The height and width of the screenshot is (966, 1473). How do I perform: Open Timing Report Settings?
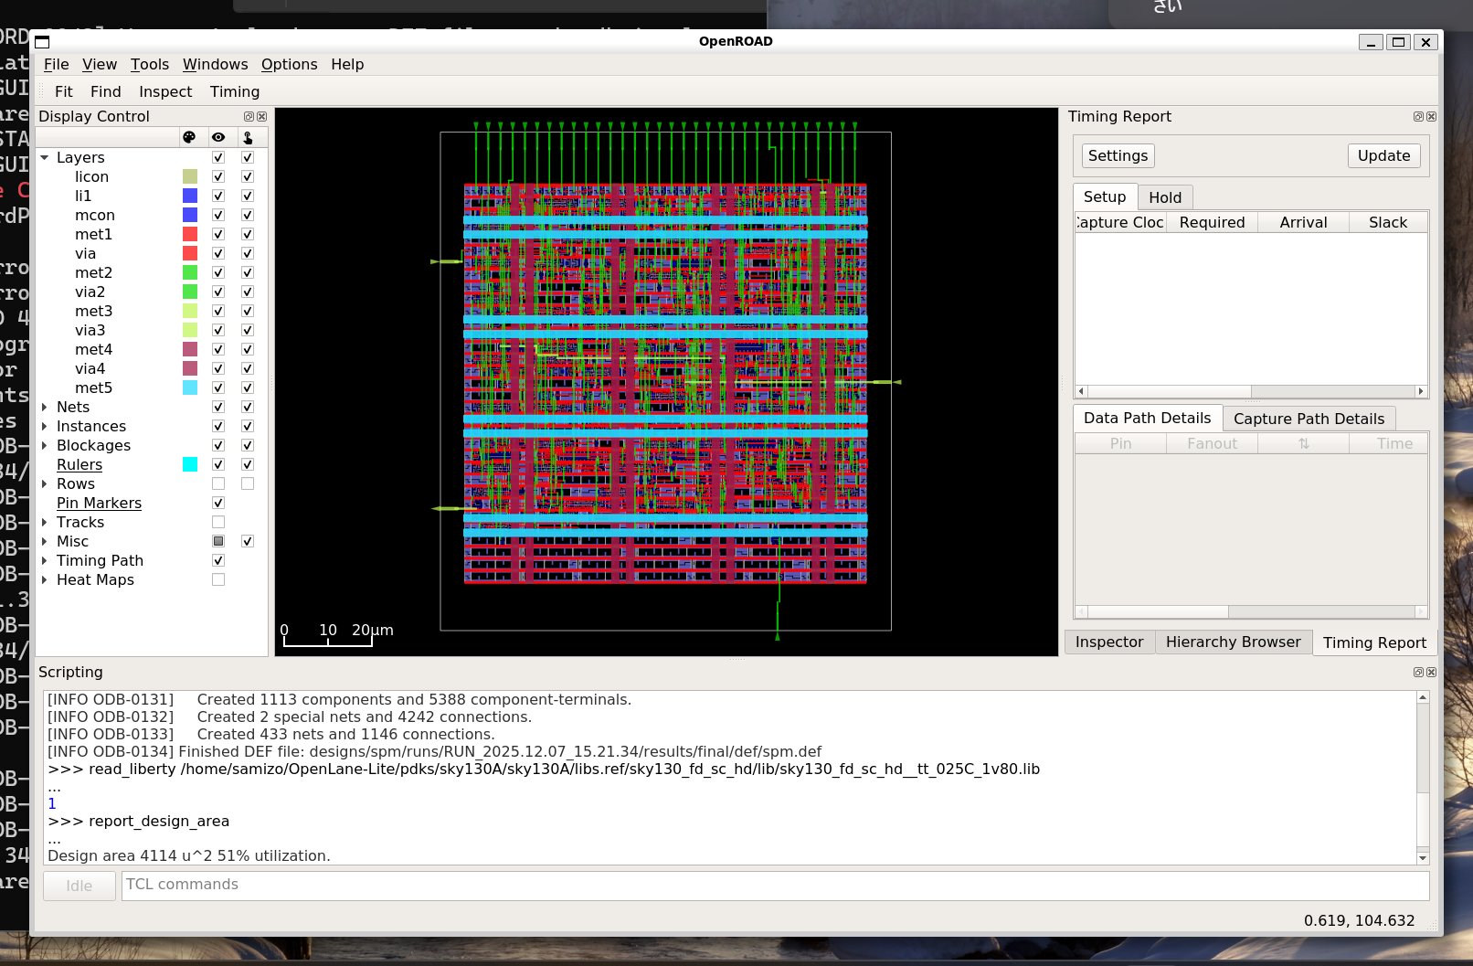[1118, 156]
